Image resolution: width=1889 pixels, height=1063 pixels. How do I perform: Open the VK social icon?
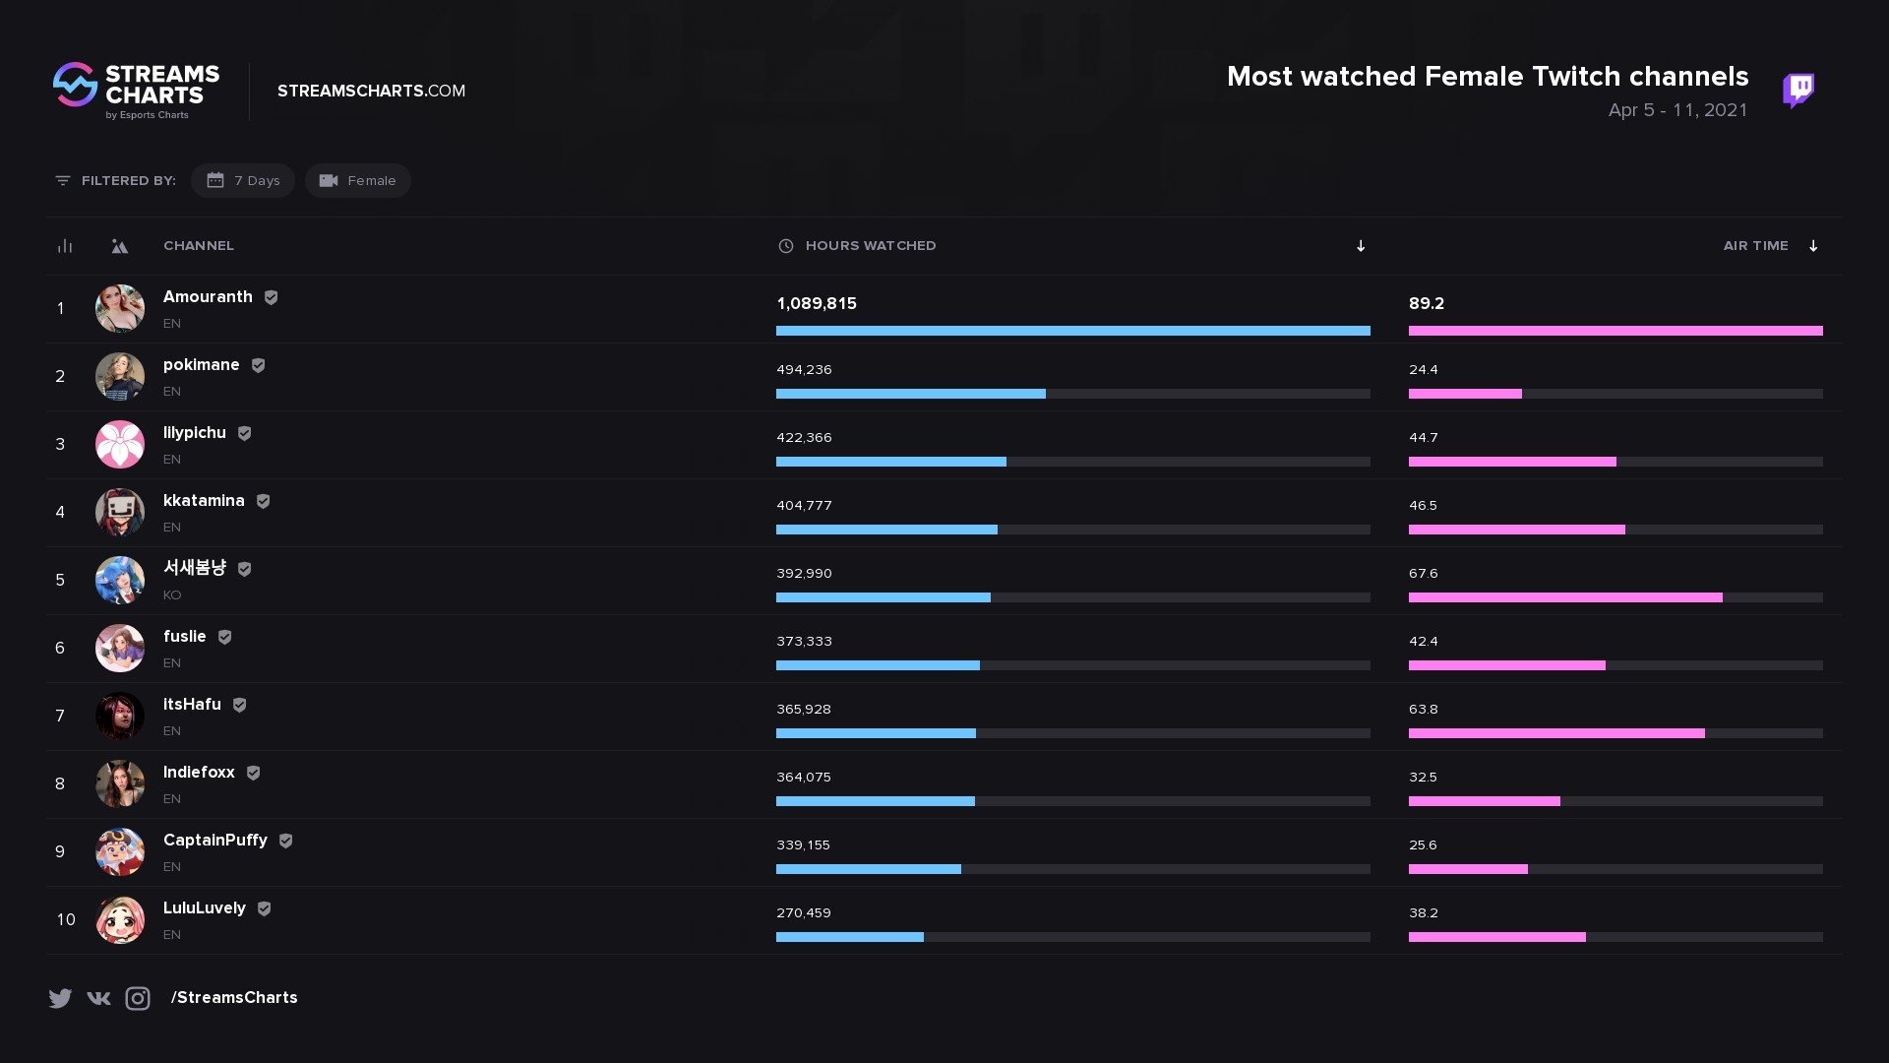point(98,998)
